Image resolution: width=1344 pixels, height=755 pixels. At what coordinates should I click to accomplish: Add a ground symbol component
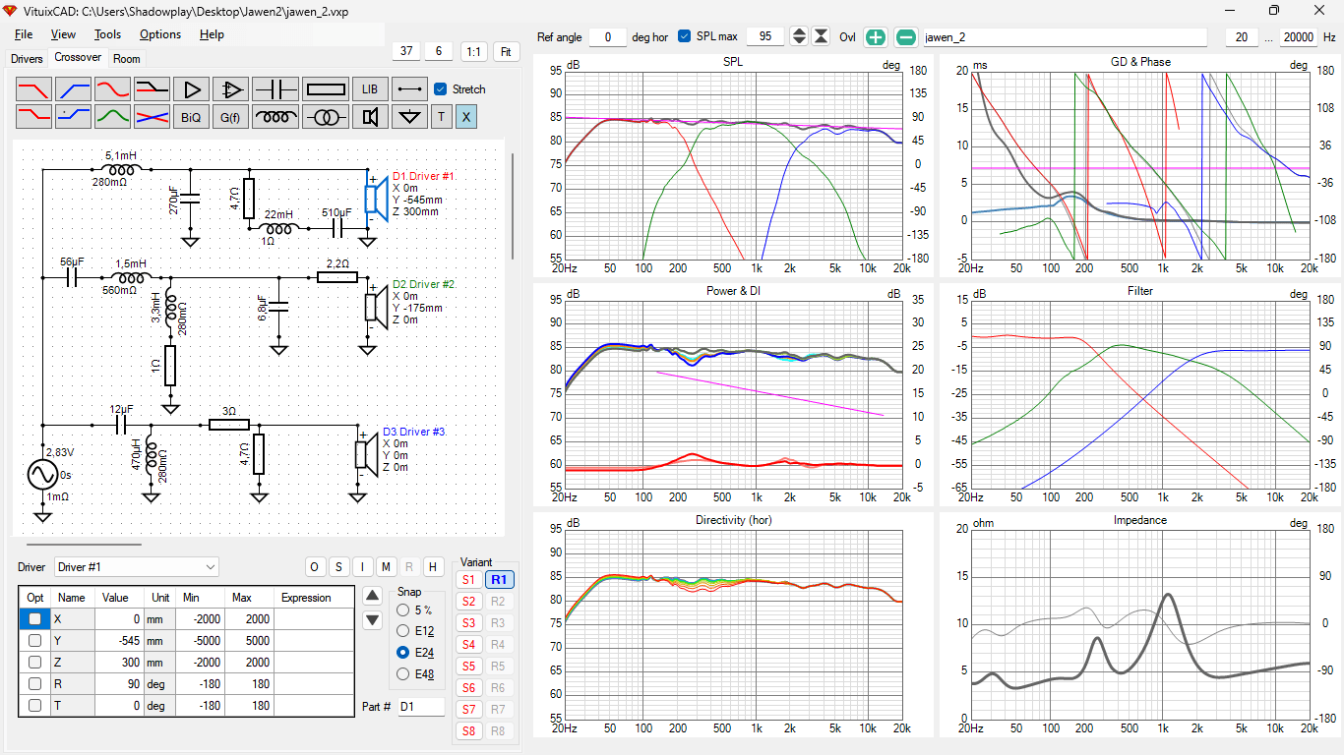point(409,117)
